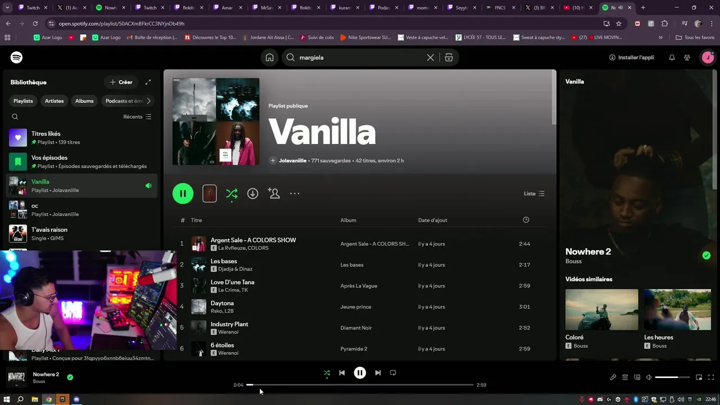
Task: Open profile avatar menu
Action: tap(708, 57)
